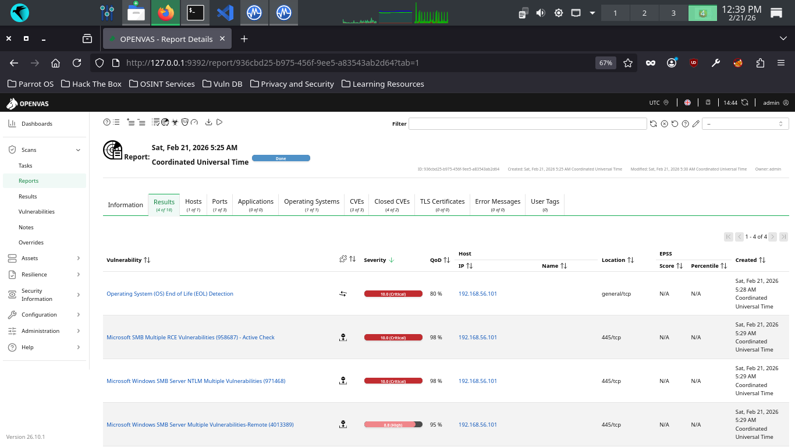Click the download report icon
The image size is (795, 447).
point(208,122)
